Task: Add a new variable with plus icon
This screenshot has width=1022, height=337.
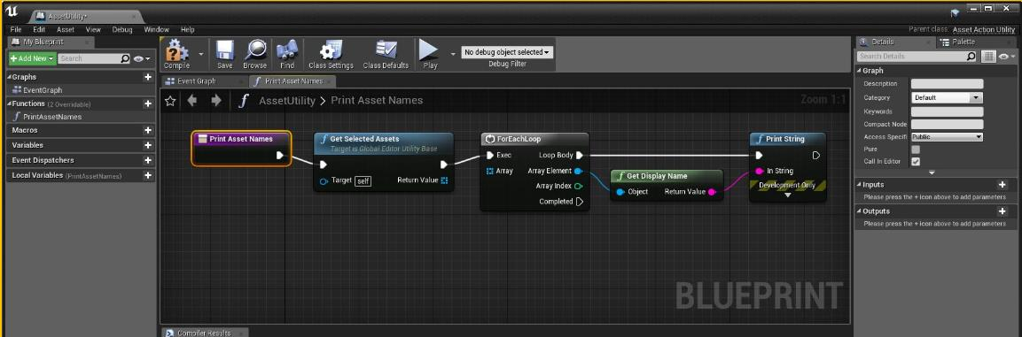Action: point(148,145)
